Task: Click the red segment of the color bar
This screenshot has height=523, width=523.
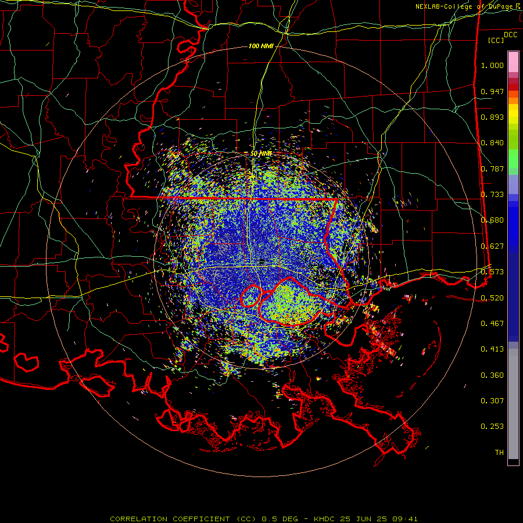Action: (513, 87)
